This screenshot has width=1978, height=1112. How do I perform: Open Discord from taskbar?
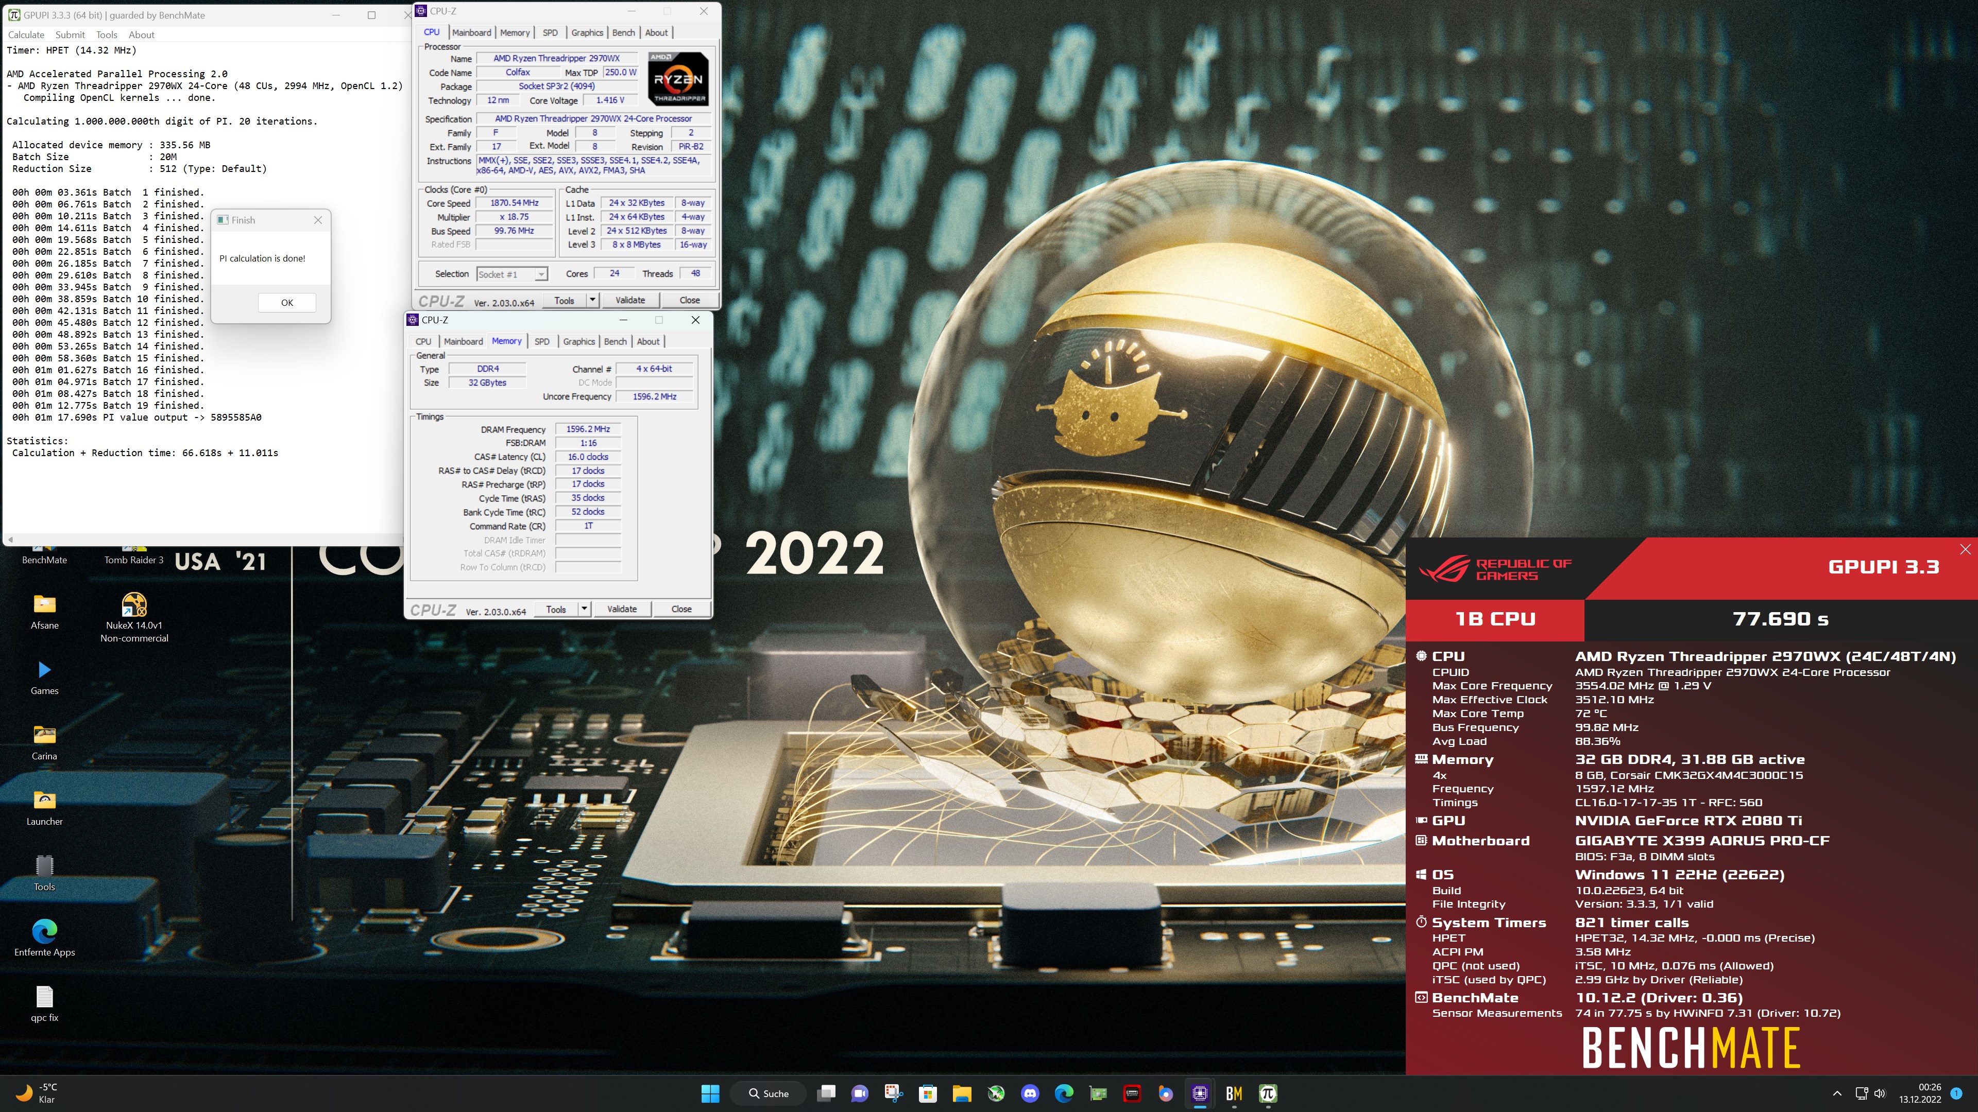(x=1030, y=1093)
